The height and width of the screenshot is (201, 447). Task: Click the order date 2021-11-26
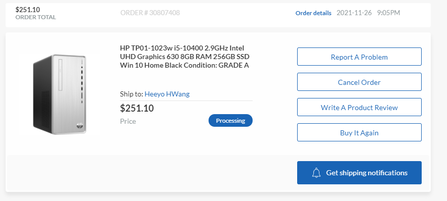click(354, 13)
